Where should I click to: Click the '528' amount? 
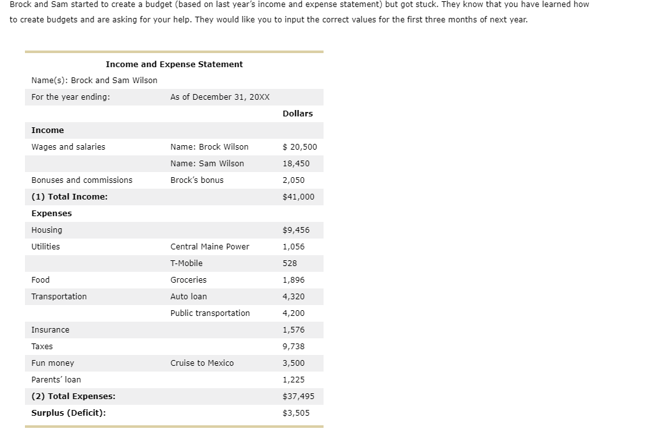tap(290, 263)
